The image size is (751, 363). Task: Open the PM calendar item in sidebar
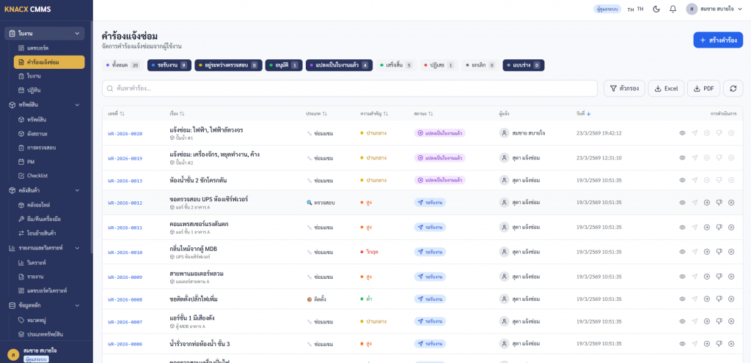pos(31,161)
